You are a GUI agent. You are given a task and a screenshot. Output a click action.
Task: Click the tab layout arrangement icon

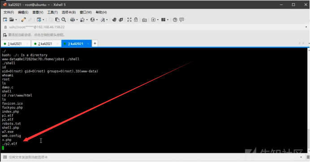164,20
